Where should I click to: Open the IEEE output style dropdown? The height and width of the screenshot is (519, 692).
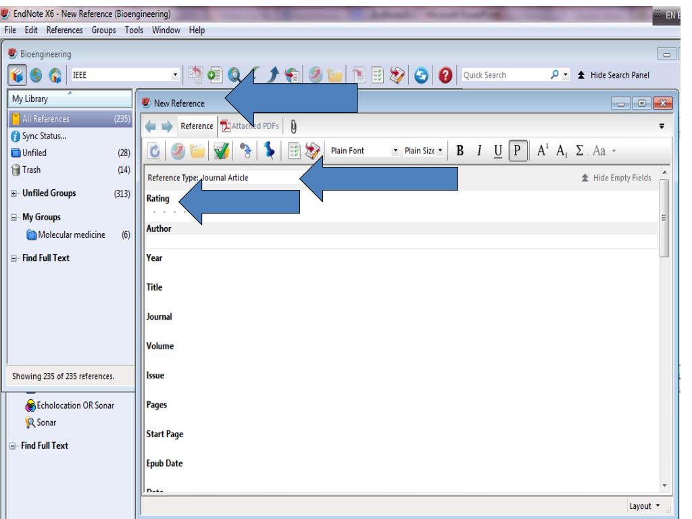coord(175,75)
